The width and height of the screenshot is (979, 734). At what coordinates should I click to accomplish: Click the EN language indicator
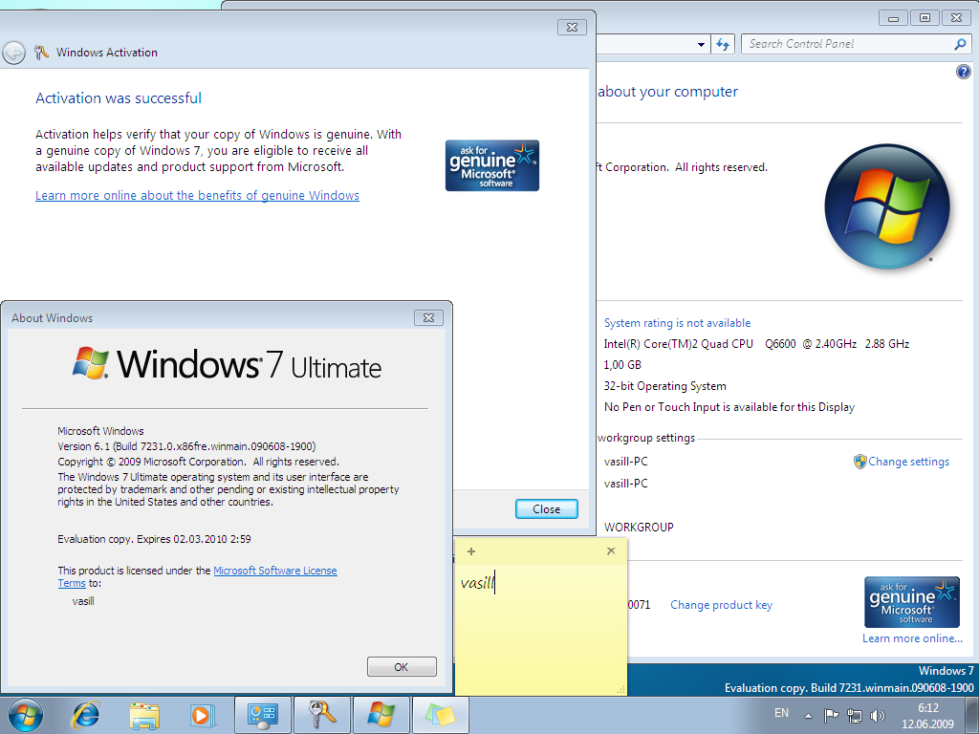click(x=781, y=713)
